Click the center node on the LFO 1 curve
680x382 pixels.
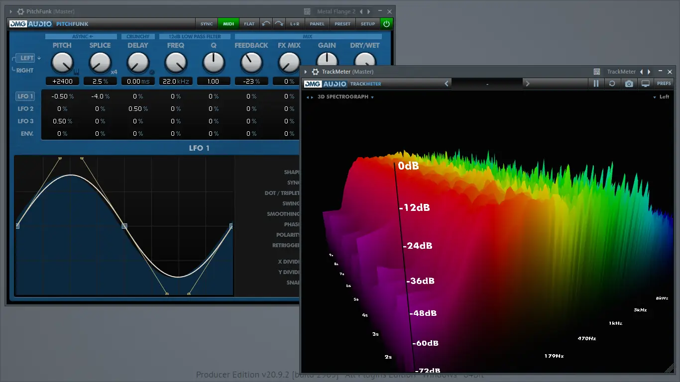(124, 226)
